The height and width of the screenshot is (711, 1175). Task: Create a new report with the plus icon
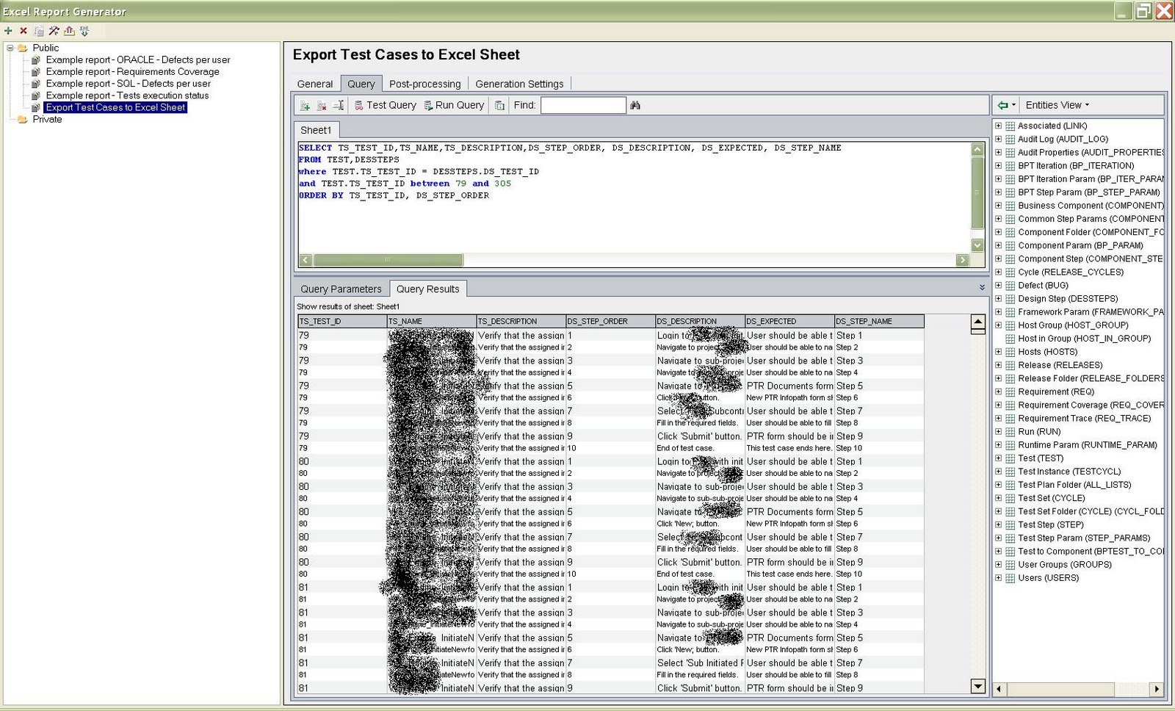coord(7,31)
